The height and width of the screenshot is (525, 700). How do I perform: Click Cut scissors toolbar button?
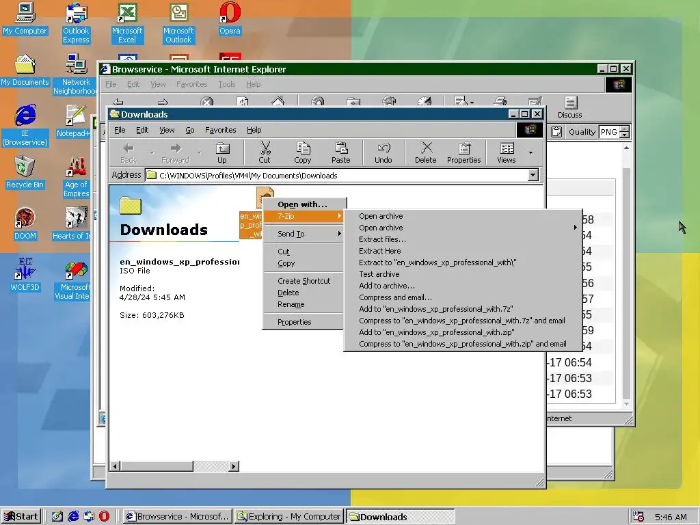point(265,152)
